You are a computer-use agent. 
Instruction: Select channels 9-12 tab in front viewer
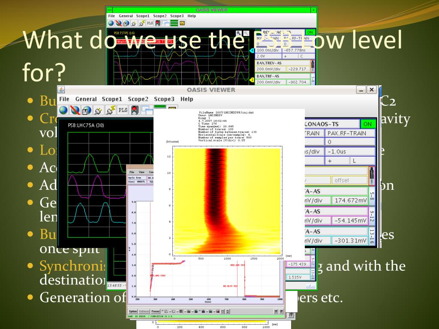[x=372, y=216]
